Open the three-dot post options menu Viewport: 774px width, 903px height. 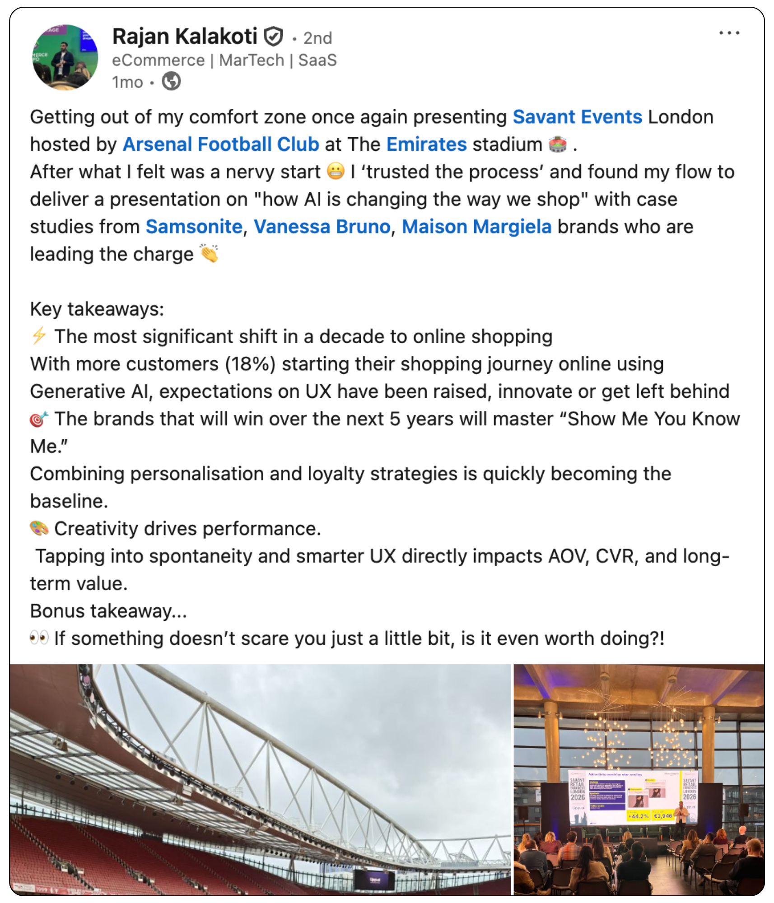(x=729, y=33)
